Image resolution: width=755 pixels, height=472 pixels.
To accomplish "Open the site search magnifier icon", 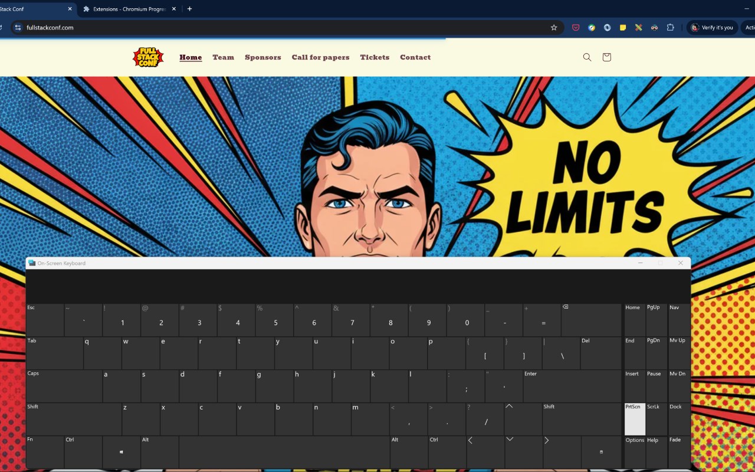I will tap(587, 57).
